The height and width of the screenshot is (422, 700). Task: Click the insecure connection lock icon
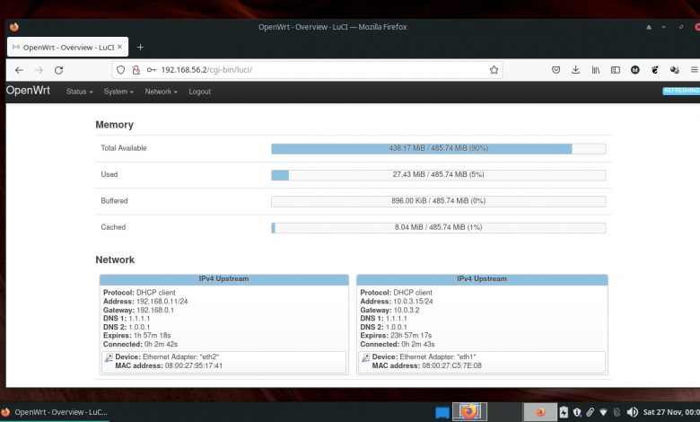coord(136,70)
